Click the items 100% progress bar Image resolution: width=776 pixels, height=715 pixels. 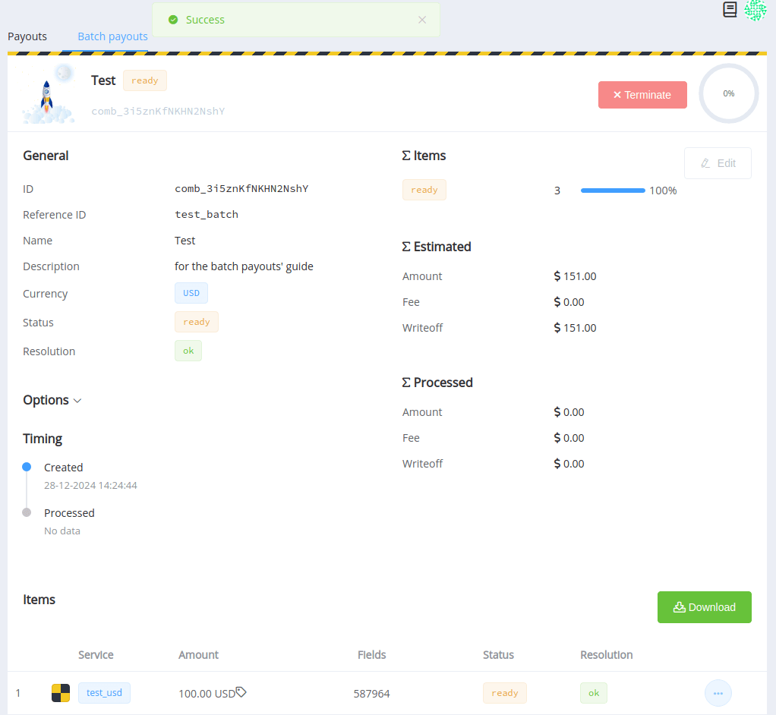point(613,191)
